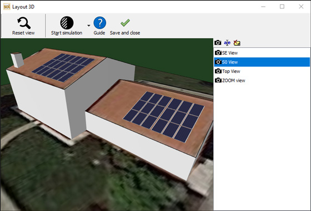Click the Layout 3D app icon in title bar

(7, 7)
